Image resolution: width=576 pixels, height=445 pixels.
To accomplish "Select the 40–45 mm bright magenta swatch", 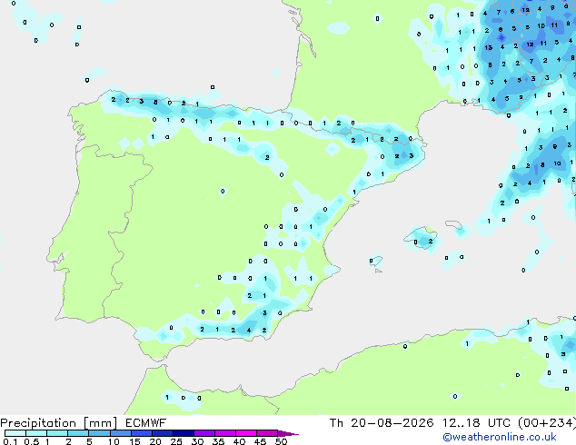I will (246, 433).
